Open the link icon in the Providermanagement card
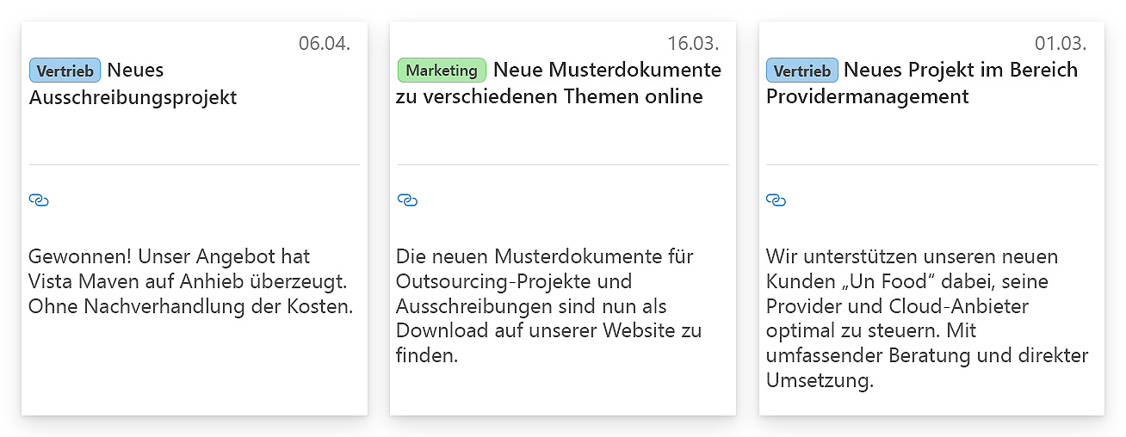This screenshot has width=1126, height=437. point(776,200)
